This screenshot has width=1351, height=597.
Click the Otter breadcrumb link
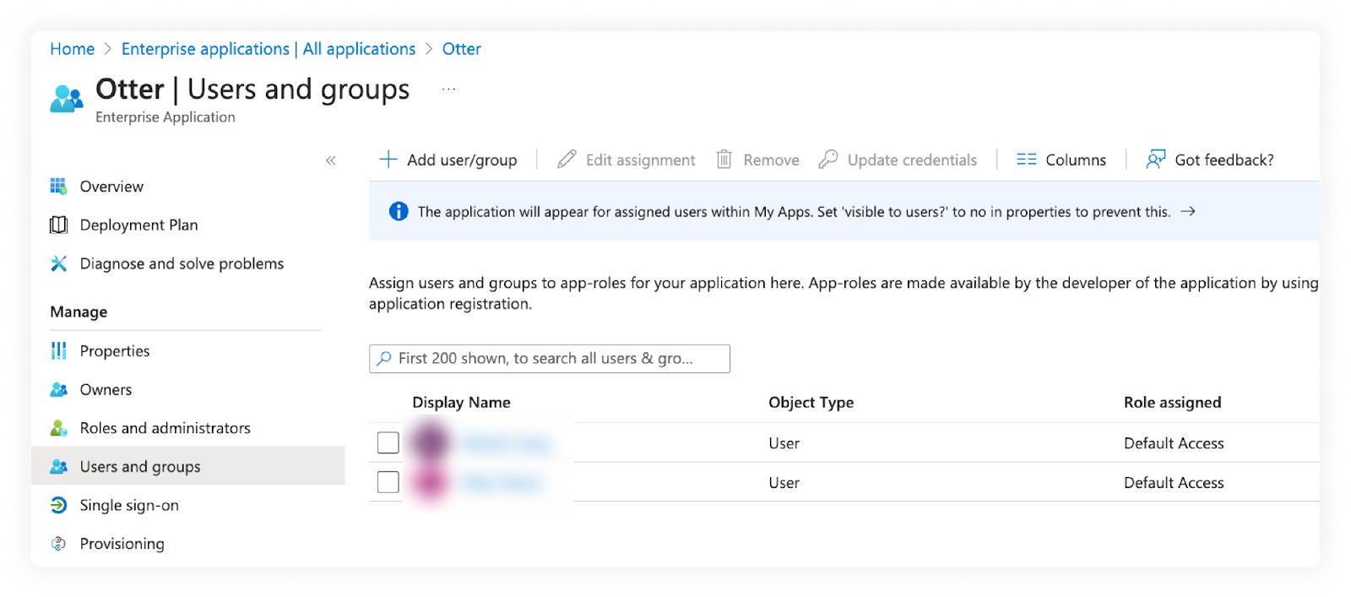(462, 49)
